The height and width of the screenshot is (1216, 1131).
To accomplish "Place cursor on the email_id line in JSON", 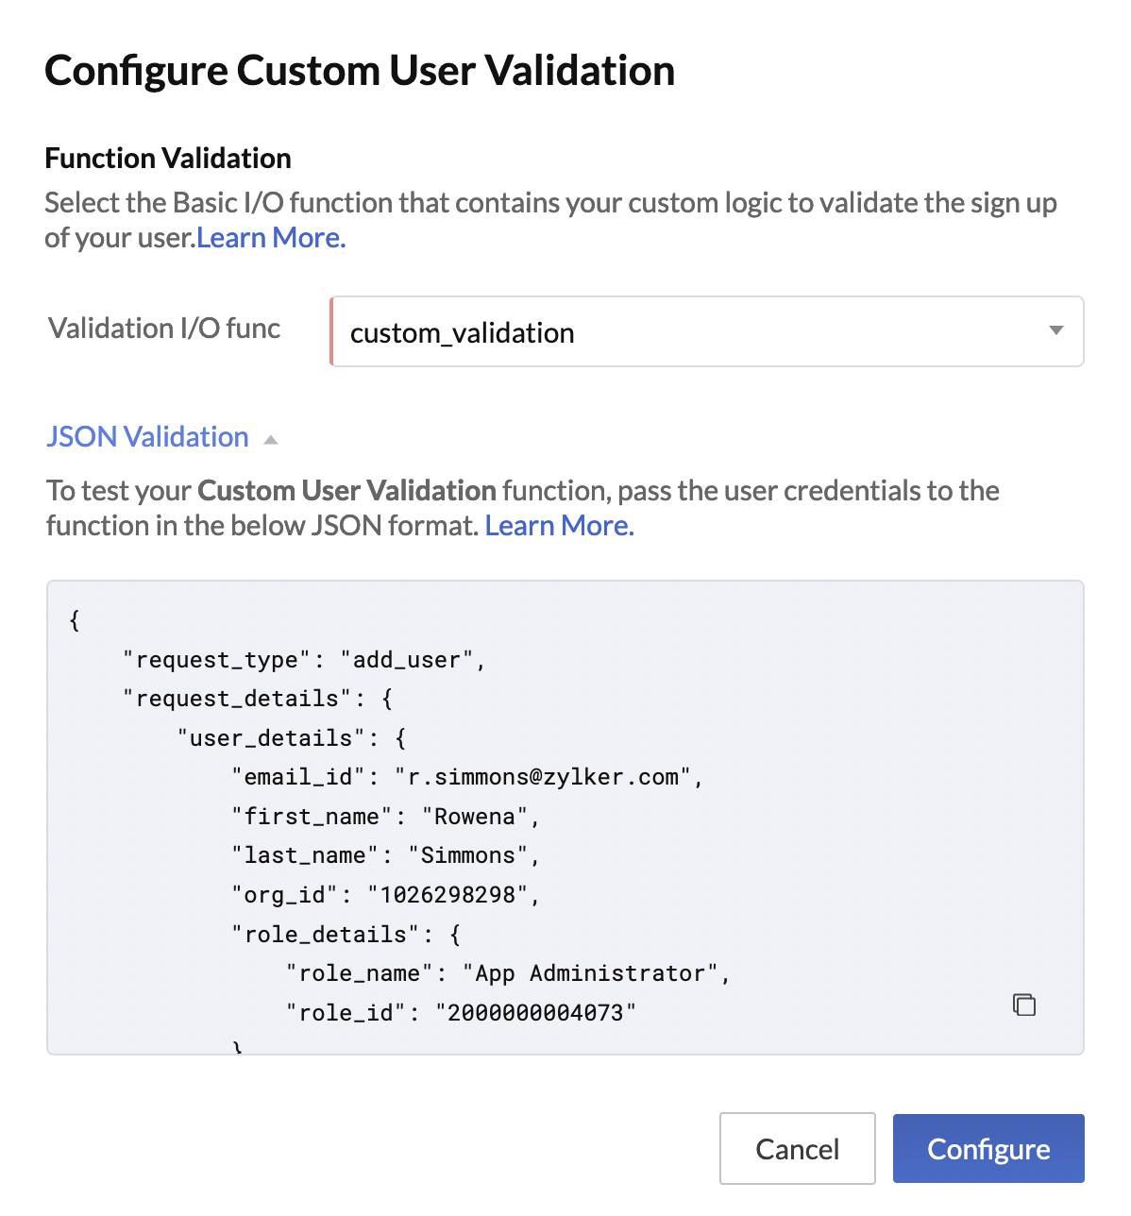I will [x=467, y=776].
